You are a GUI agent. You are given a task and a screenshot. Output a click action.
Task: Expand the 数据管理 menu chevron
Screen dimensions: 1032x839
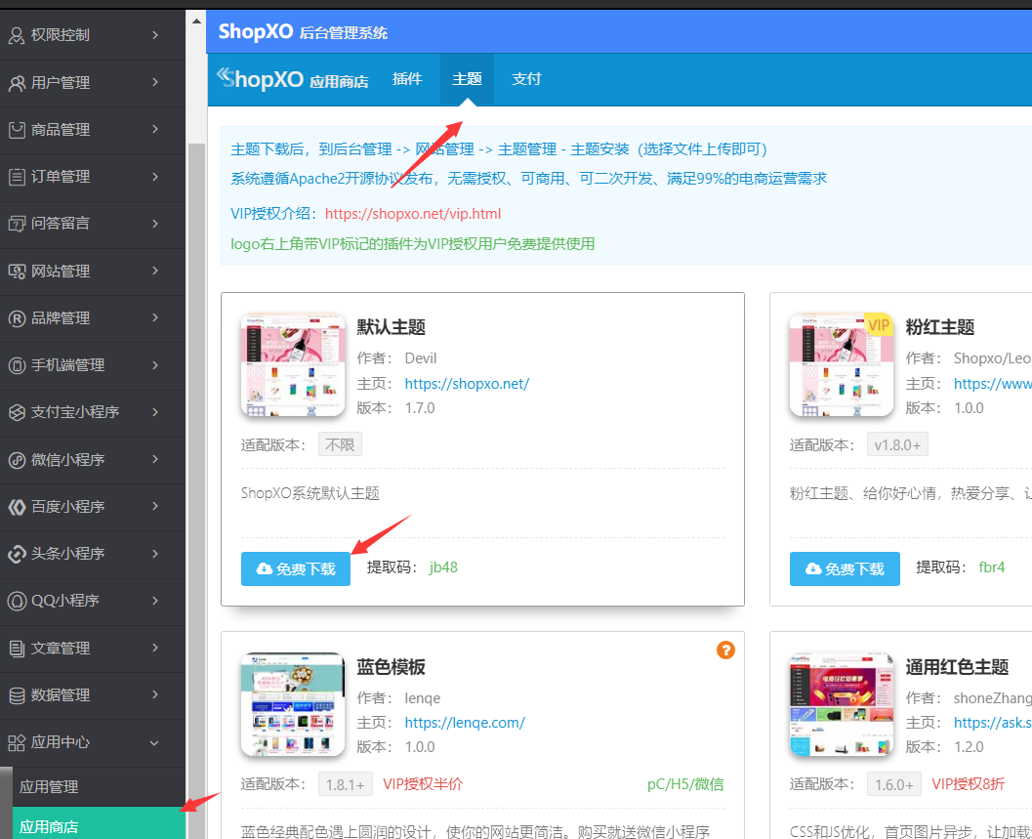coord(155,694)
